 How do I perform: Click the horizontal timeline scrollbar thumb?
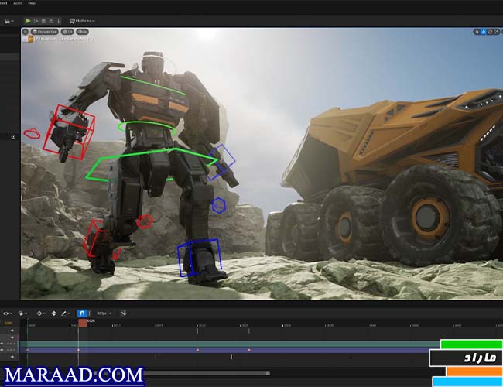pyautogui.click(x=207, y=373)
